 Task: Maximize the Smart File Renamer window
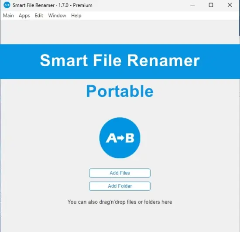pyautogui.click(x=211, y=5)
